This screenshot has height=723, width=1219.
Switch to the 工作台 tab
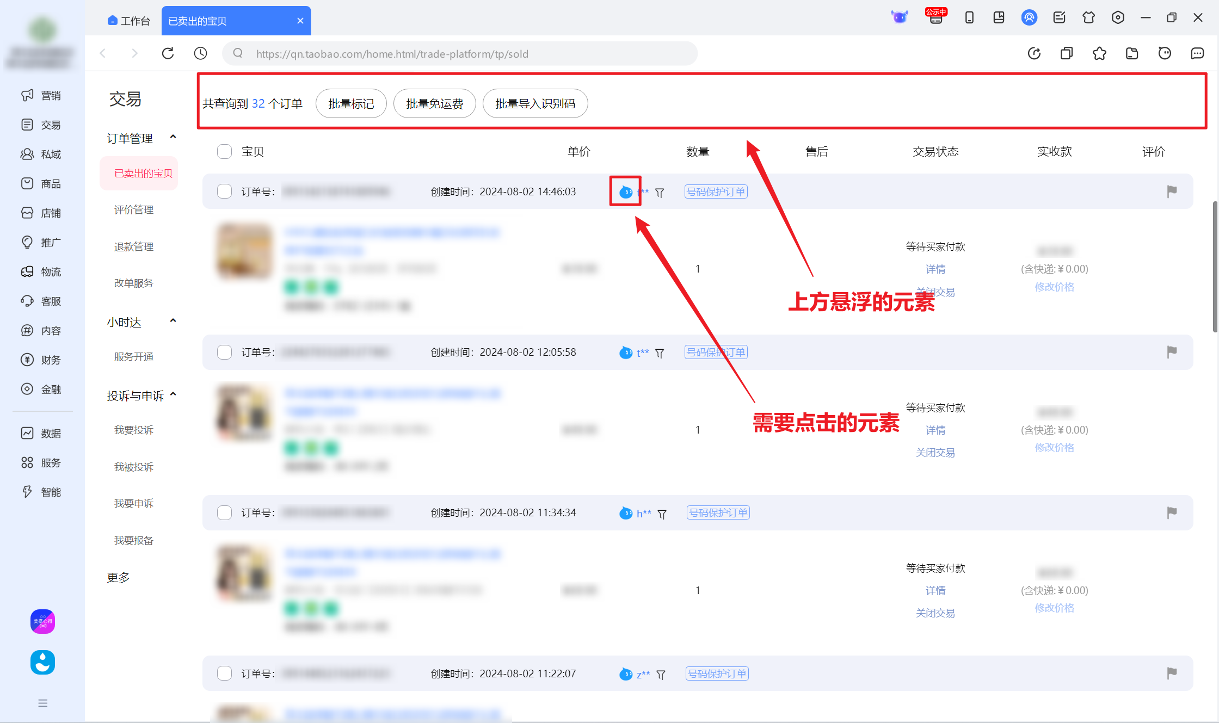pos(129,21)
